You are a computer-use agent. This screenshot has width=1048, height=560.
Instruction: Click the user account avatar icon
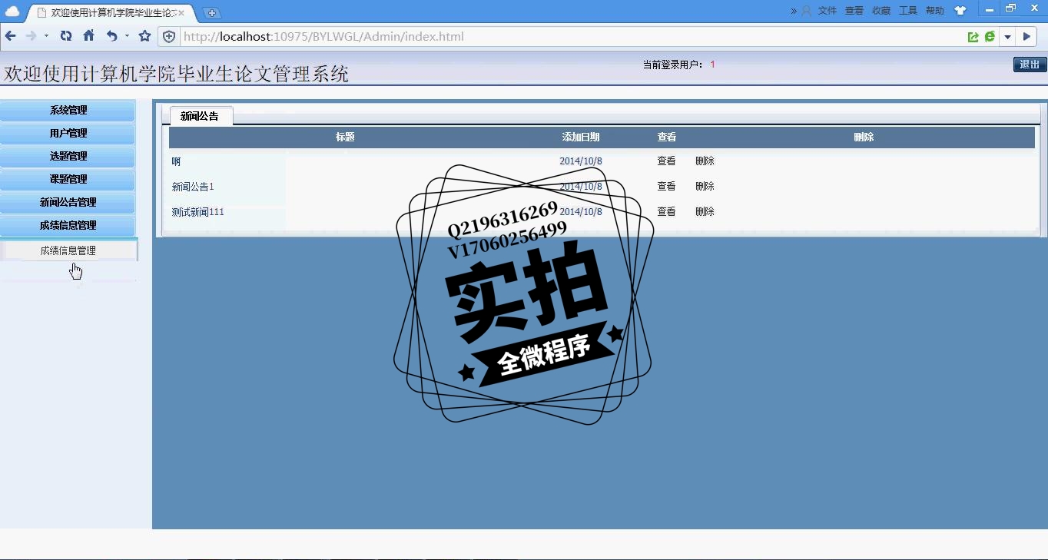point(807,11)
